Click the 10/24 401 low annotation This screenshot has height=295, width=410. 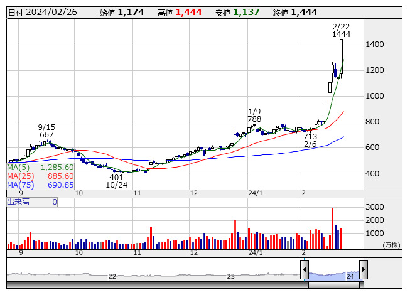click(116, 181)
